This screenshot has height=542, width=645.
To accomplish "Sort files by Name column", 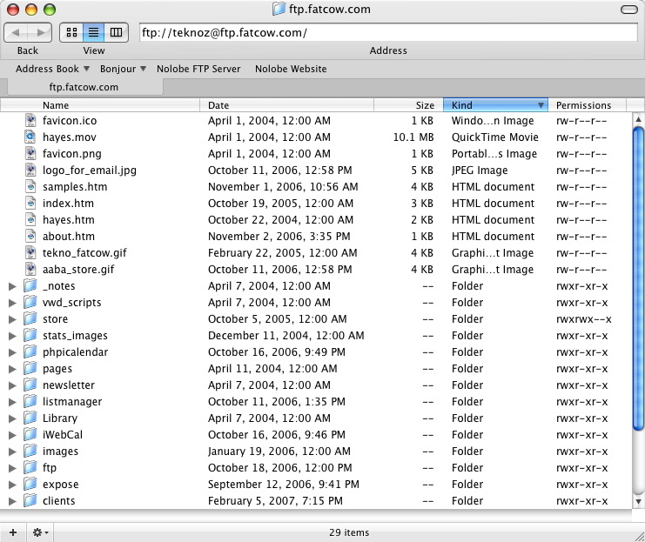I will click(x=100, y=105).
